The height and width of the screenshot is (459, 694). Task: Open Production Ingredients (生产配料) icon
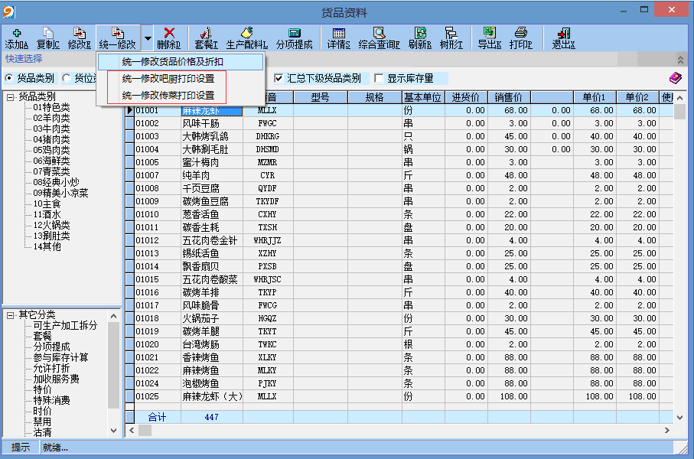pyautogui.click(x=246, y=34)
